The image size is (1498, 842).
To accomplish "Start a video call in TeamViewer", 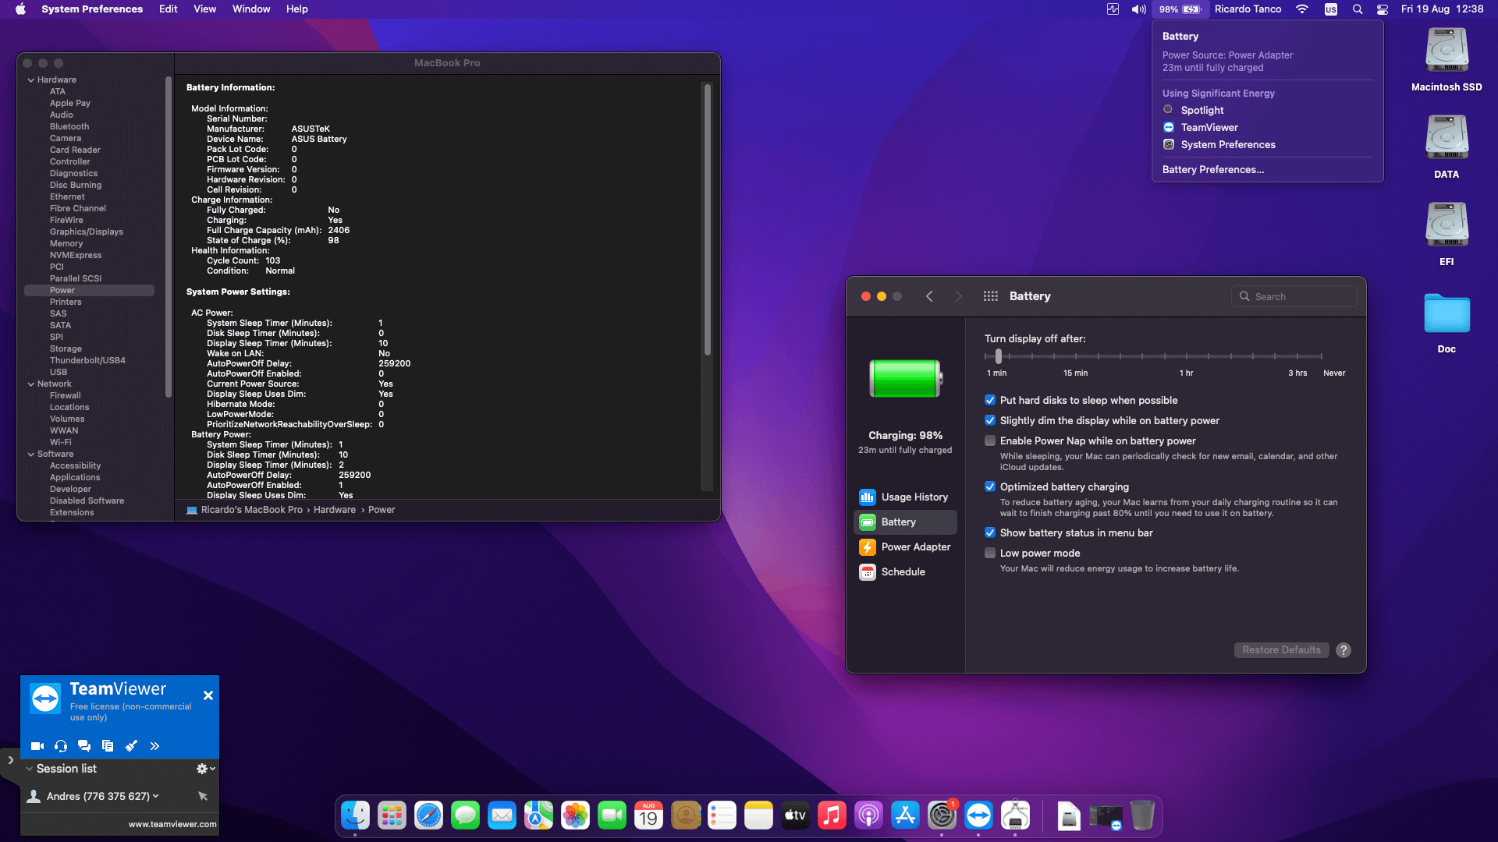I will 37,746.
